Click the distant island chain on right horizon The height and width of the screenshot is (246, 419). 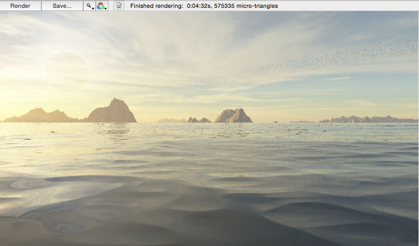367,119
